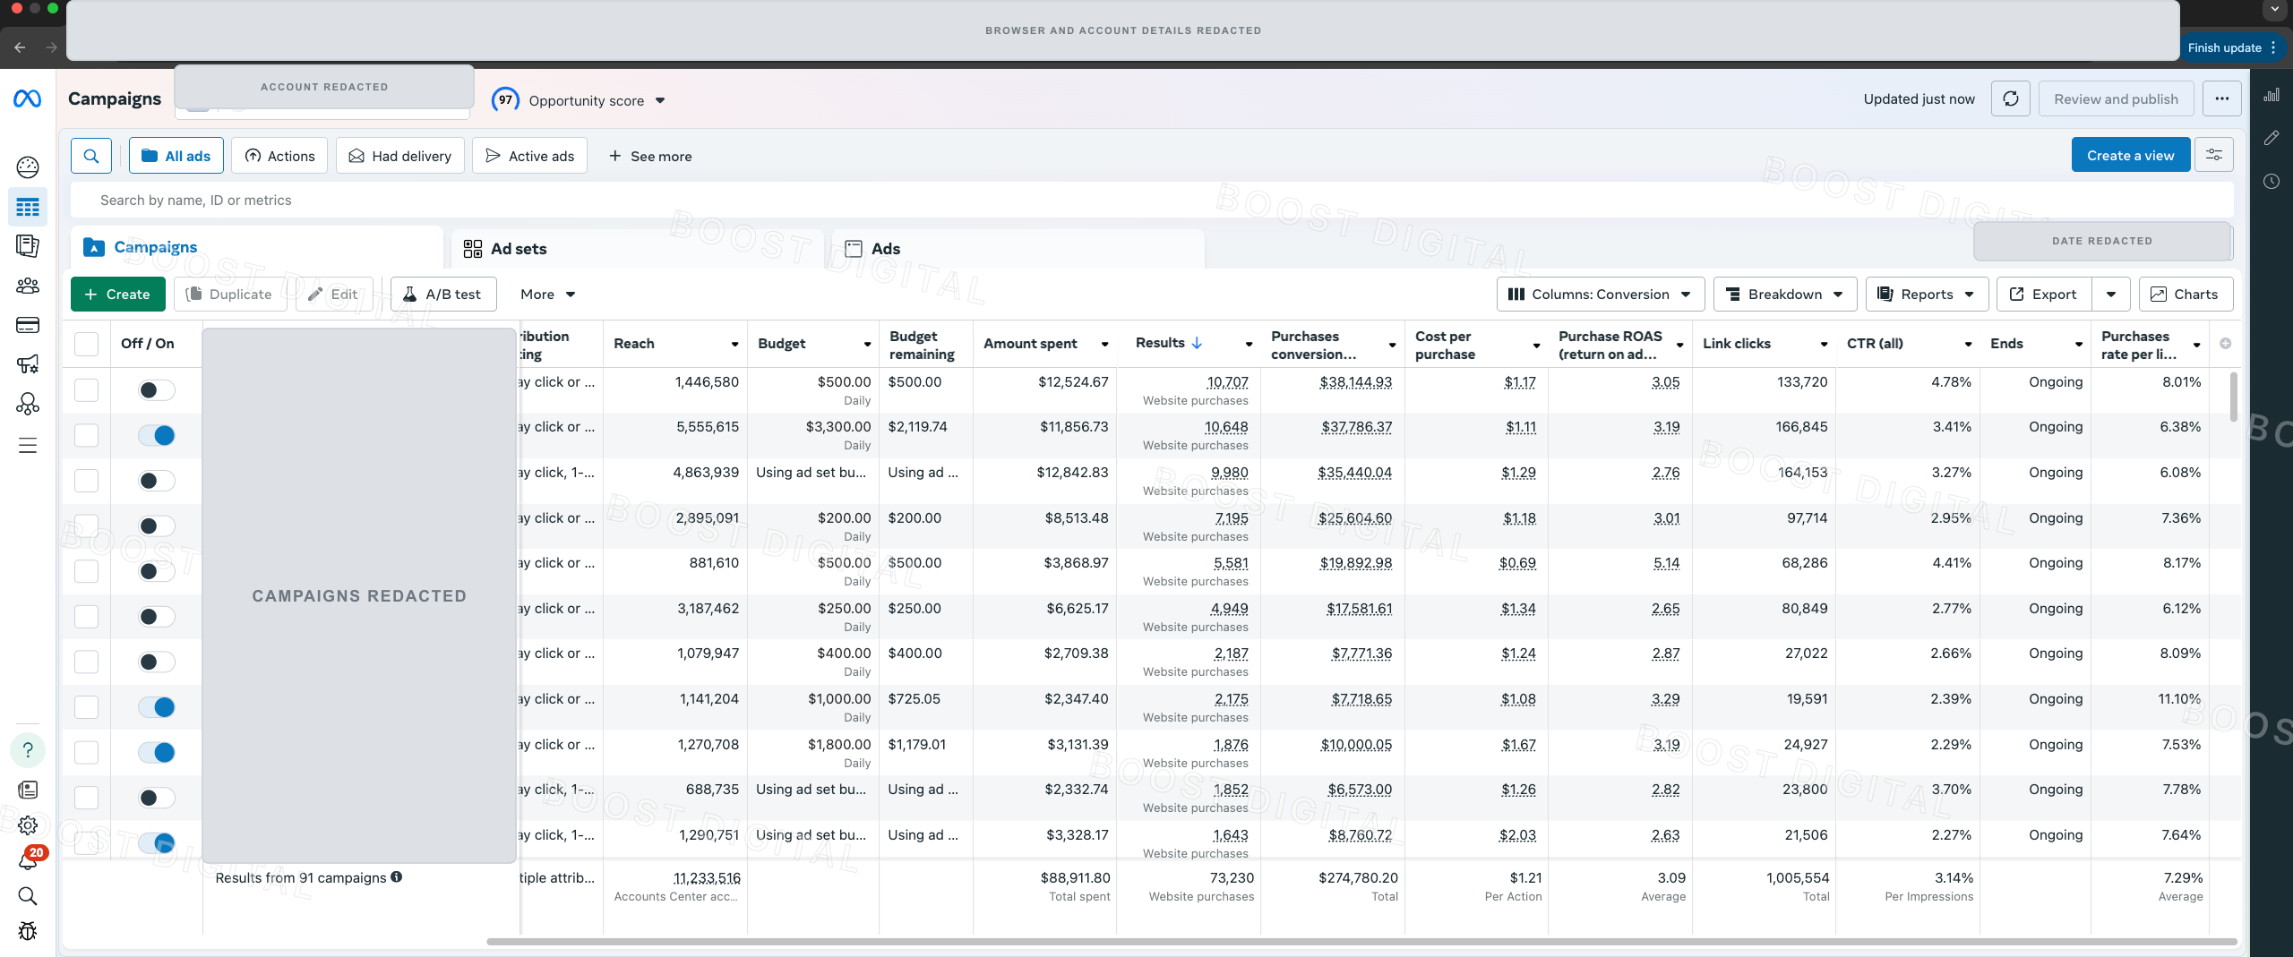Open Billing card icon in sidebar
Screen dimensions: 2293x957
(x=28, y=325)
